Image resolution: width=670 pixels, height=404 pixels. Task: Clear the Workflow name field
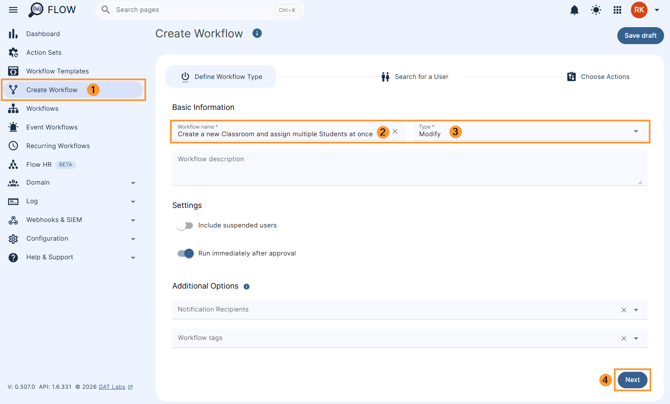[x=395, y=132]
